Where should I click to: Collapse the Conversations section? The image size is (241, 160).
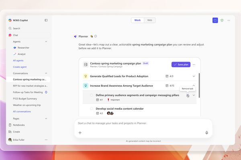point(46,73)
